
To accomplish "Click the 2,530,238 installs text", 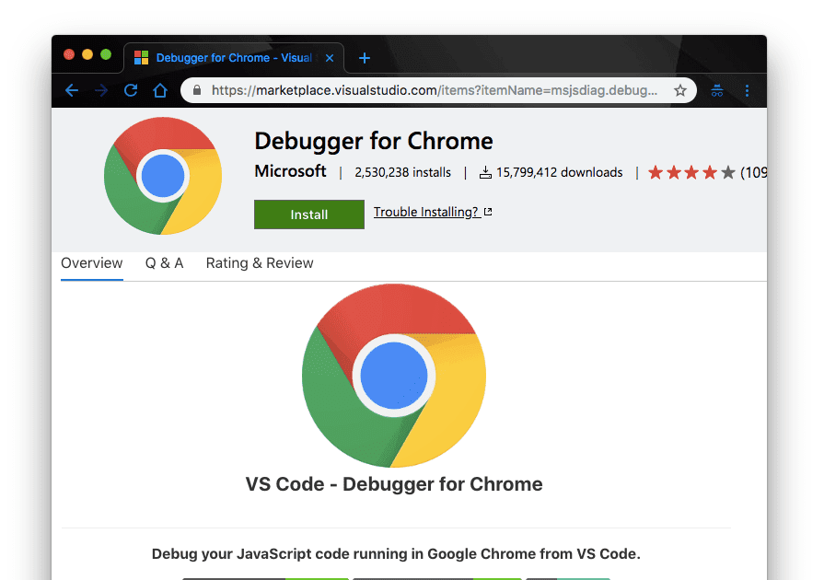I will tap(402, 172).
